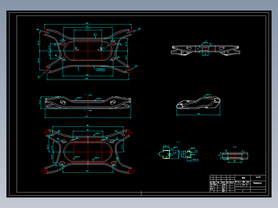This screenshot has width=278, height=208.
Task: Select the oblique end view at middle right
Action: coord(198,102)
